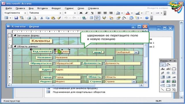Pick the Line tool in toolbox
The height and width of the screenshot is (104, 185).
point(162,90)
